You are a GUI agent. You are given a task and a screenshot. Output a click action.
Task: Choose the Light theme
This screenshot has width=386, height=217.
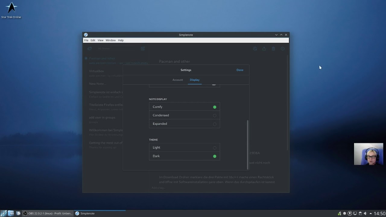coord(184,147)
